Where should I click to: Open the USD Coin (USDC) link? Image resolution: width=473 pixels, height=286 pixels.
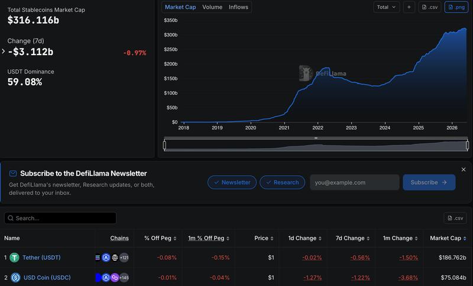coord(47,277)
